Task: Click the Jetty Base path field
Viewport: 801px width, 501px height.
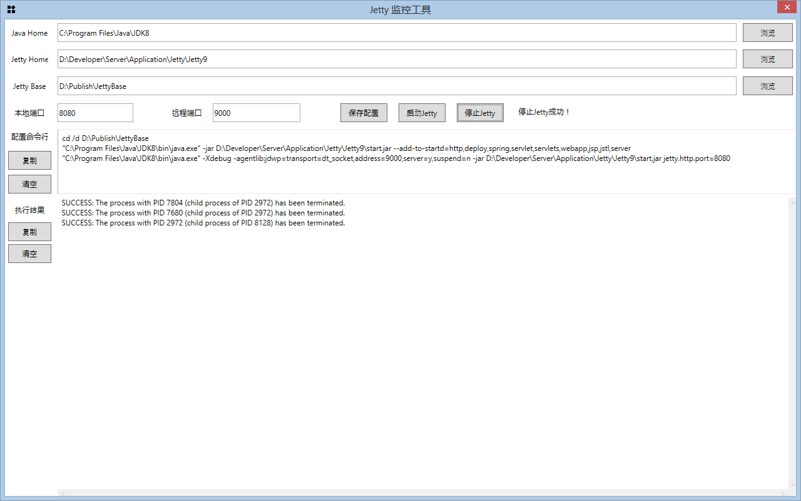Action: tap(397, 86)
